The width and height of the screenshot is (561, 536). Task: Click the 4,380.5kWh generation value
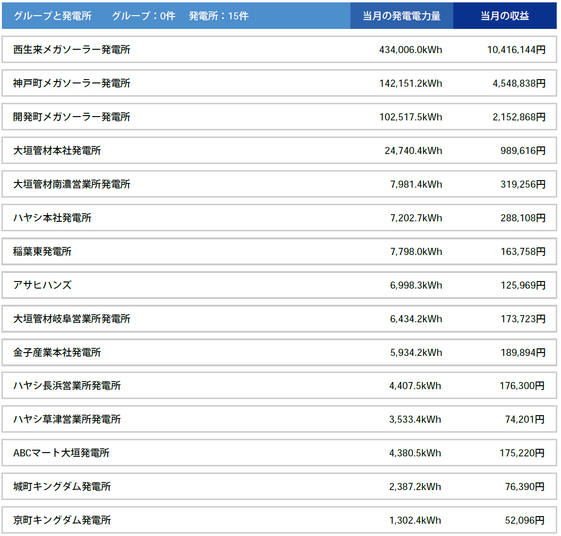[x=415, y=453]
